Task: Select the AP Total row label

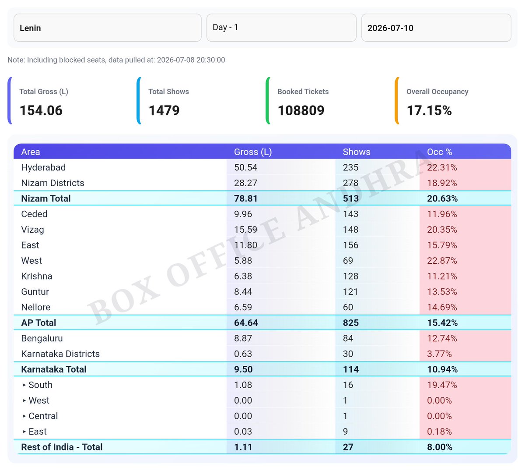Action: 38,323
